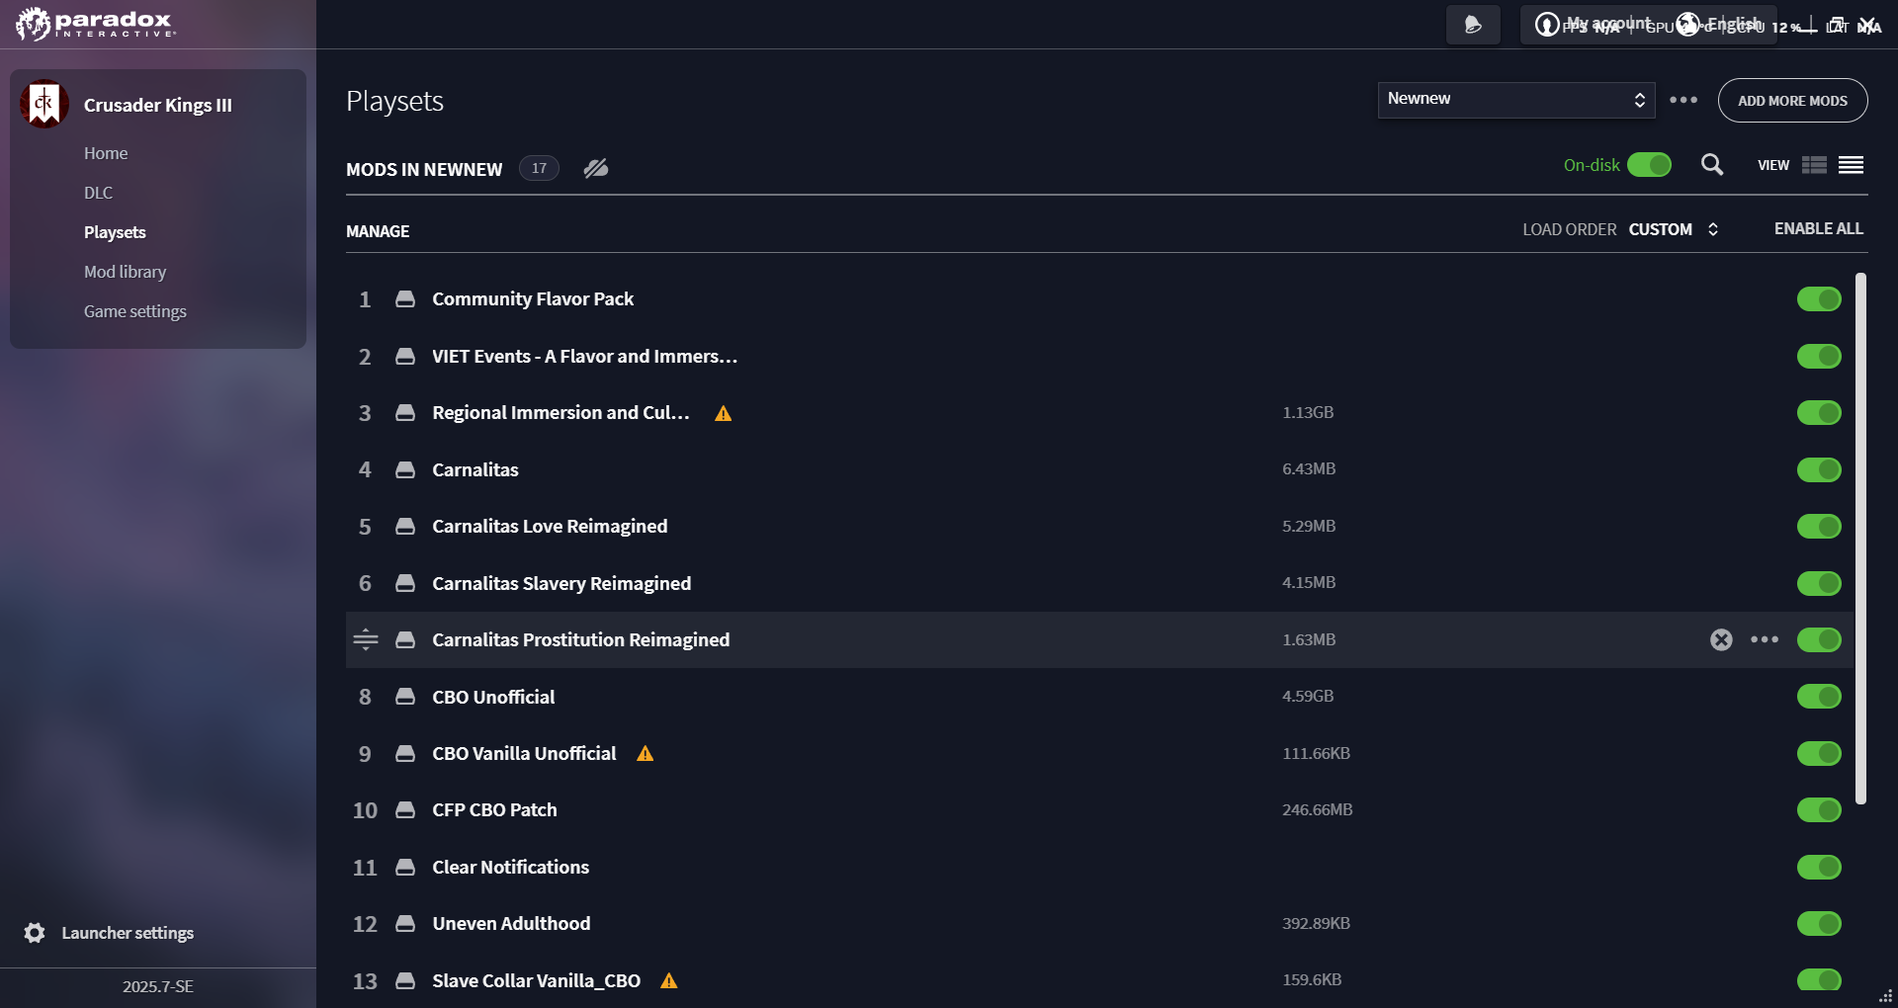Viewport: 1898px width, 1008px height.
Task: Click disk icon for CFP CBO Patch
Action: pyautogui.click(x=405, y=810)
